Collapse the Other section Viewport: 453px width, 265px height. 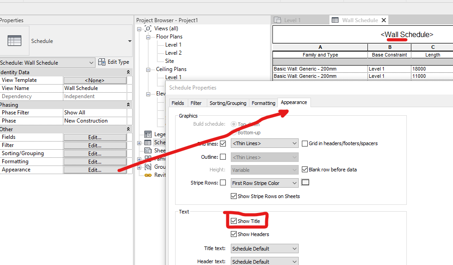coord(128,129)
